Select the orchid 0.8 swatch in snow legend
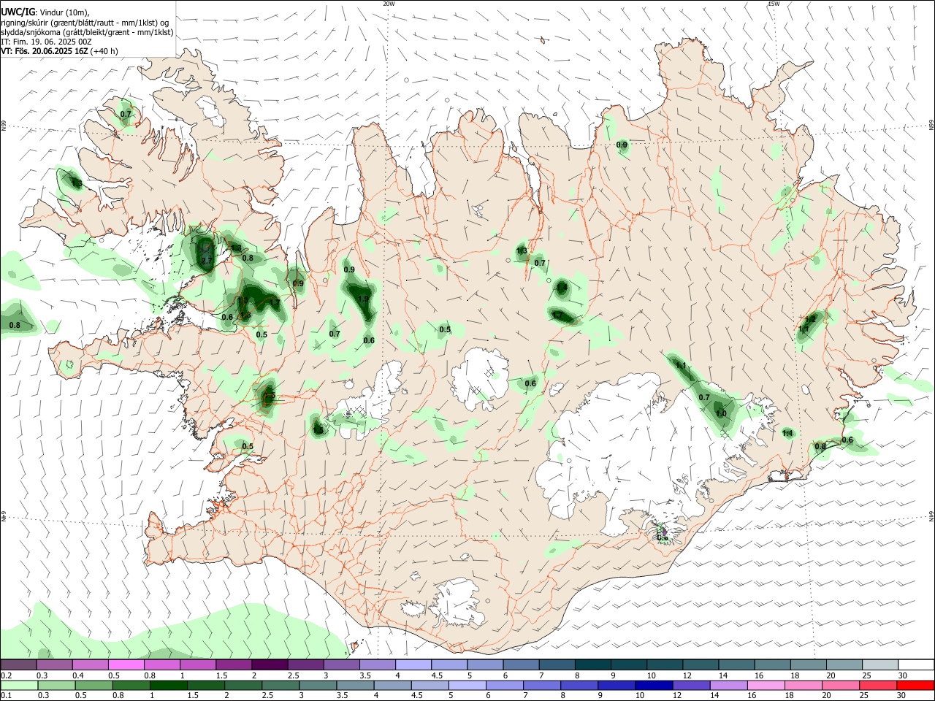The image size is (935, 701). pos(161,665)
